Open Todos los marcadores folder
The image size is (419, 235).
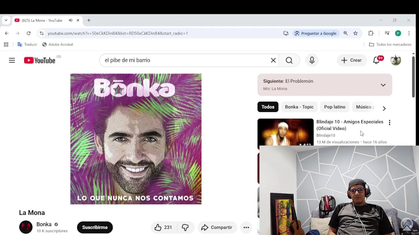390,44
